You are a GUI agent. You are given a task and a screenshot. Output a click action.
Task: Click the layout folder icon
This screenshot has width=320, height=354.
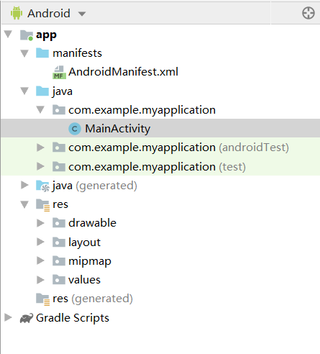[59, 242]
